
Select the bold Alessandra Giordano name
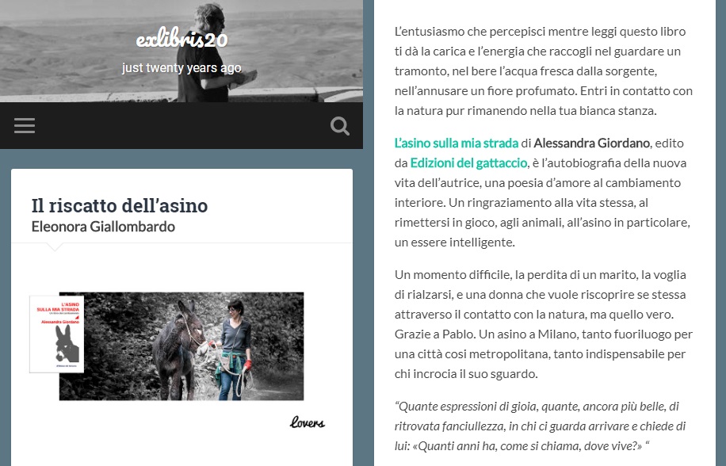(591, 143)
